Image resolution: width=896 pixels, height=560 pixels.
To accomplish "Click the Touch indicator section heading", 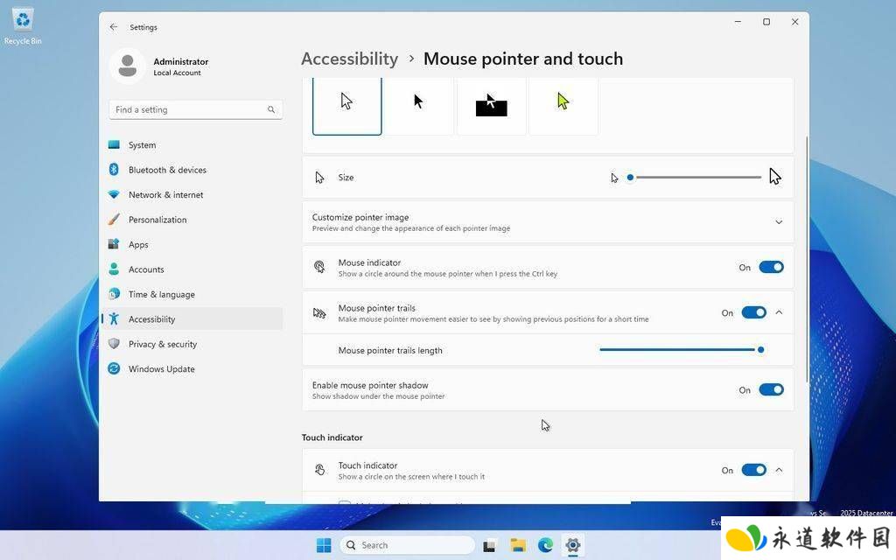I will pyautogui.click(x=332, y=437).
